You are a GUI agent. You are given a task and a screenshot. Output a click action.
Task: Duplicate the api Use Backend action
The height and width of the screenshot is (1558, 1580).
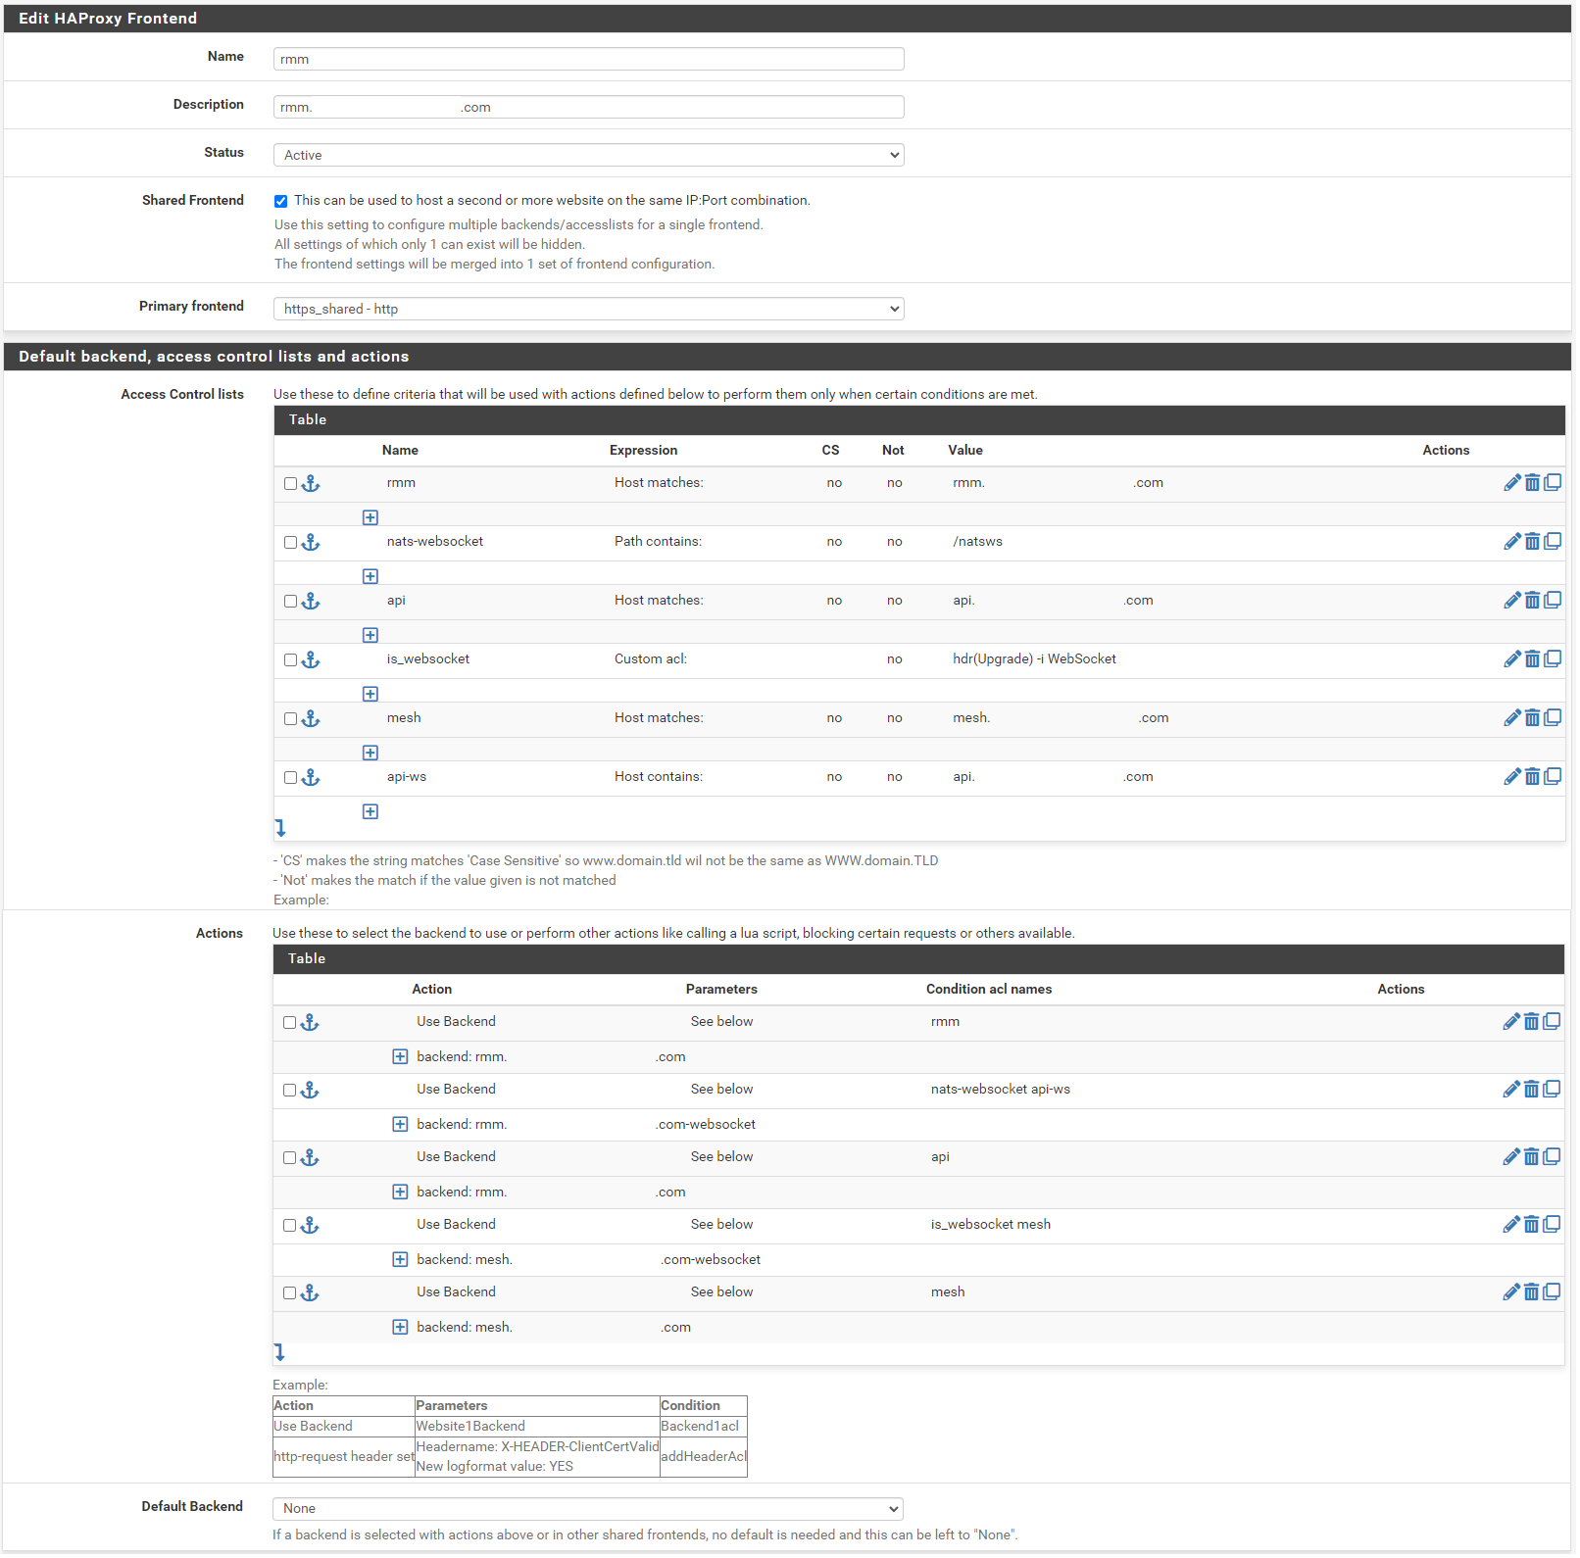pos(1552,1157)
